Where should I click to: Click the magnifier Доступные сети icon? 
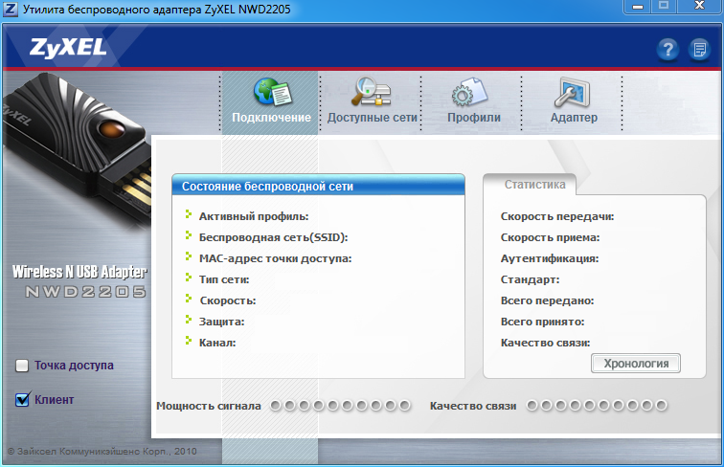coord(372,91)
